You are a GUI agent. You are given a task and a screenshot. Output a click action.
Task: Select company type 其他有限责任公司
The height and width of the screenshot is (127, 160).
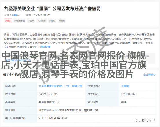49,102
